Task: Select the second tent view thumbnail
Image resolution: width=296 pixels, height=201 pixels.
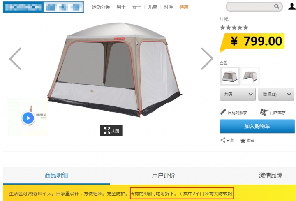Action: tap(250, 76)
